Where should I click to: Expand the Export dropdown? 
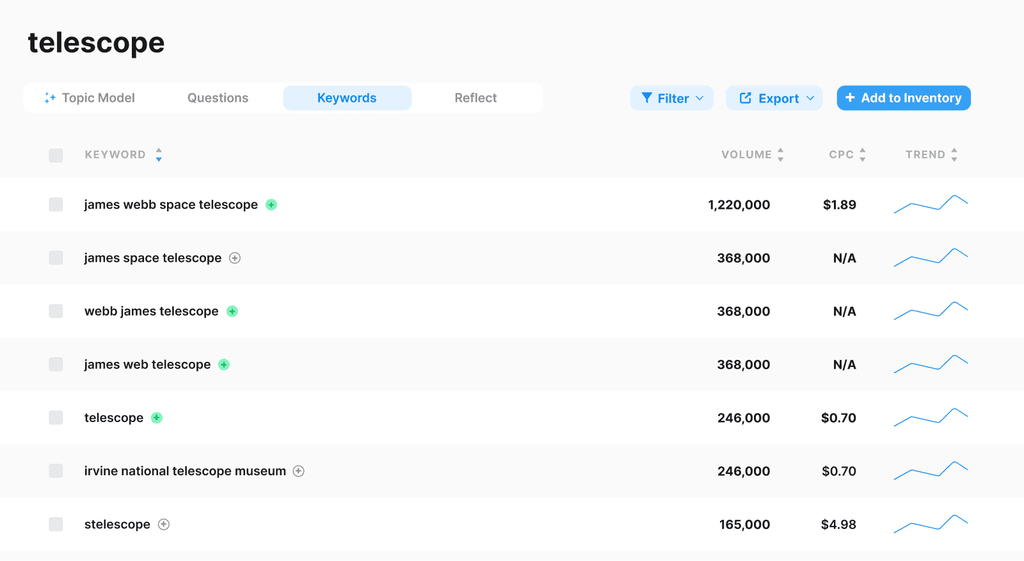pos(774,98)
